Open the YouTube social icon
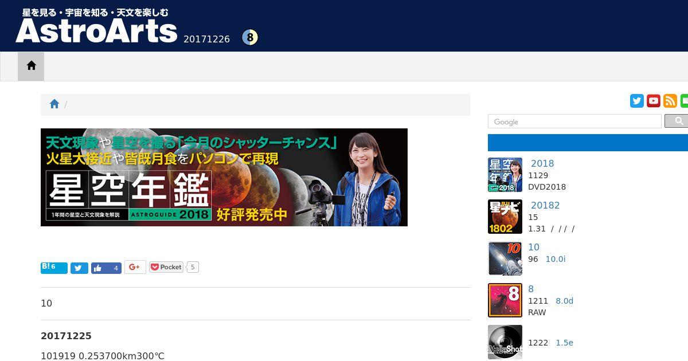Viewport: 688px width, 361px height. (654, 101)
